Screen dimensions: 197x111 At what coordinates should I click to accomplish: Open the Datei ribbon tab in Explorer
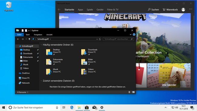(19, 35)
